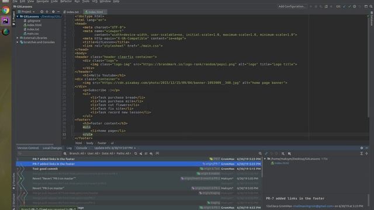Click the edit source pencil icon in details toolbar
The width and height of the screenshot is (374, 210).
tap(266, 153)
